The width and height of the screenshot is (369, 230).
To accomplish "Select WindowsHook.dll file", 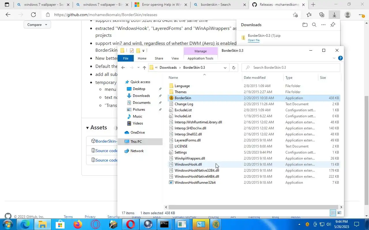I will coord(254,164).
